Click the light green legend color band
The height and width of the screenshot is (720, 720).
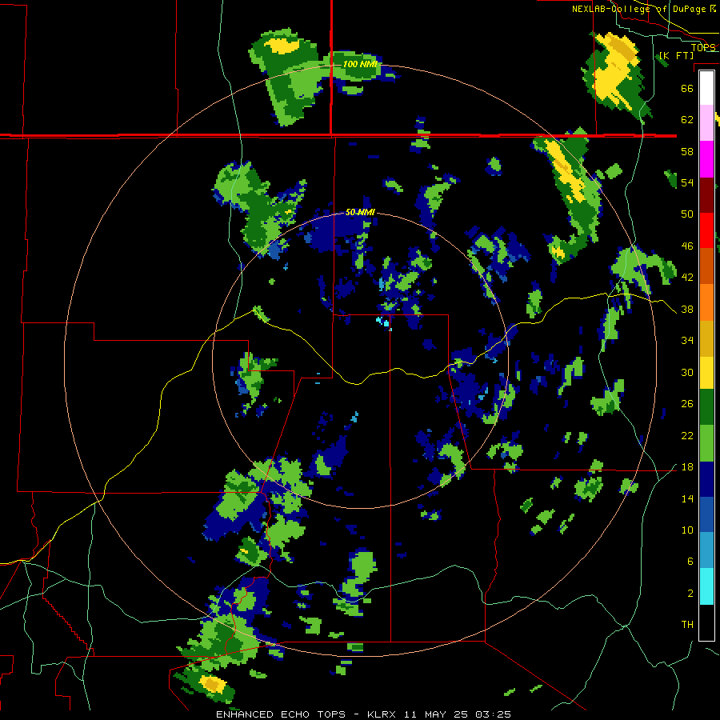coord(706,443)
